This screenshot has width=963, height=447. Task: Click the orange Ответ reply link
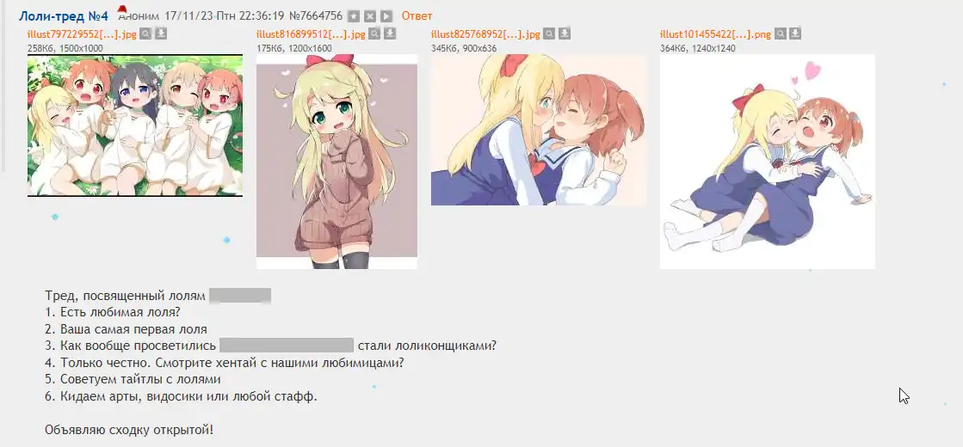[417, 16]
